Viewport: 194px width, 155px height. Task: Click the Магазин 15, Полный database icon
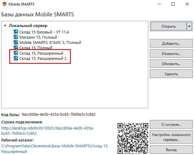pos(16,37)
